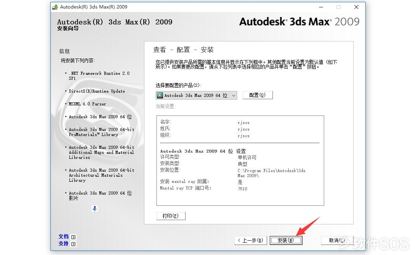Click the arrow icon next to 支持
This screenshot has height=255, width=415.
pyautogui.click(x=74, y=244)
